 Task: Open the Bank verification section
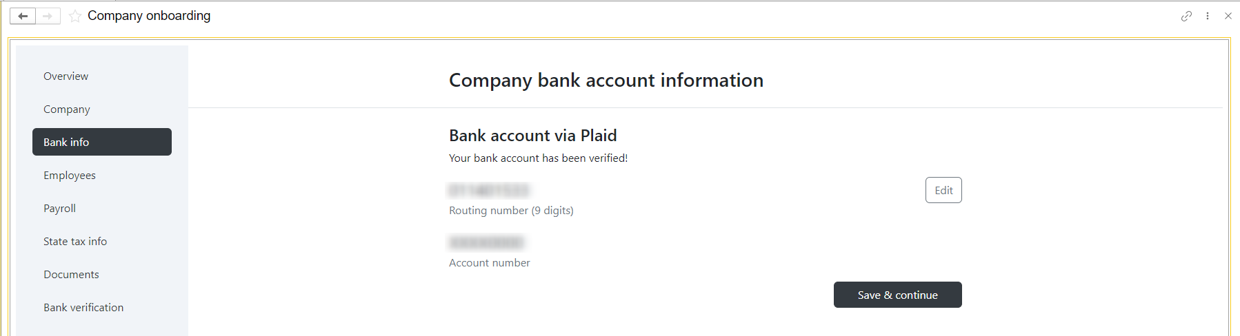[83, 308]
